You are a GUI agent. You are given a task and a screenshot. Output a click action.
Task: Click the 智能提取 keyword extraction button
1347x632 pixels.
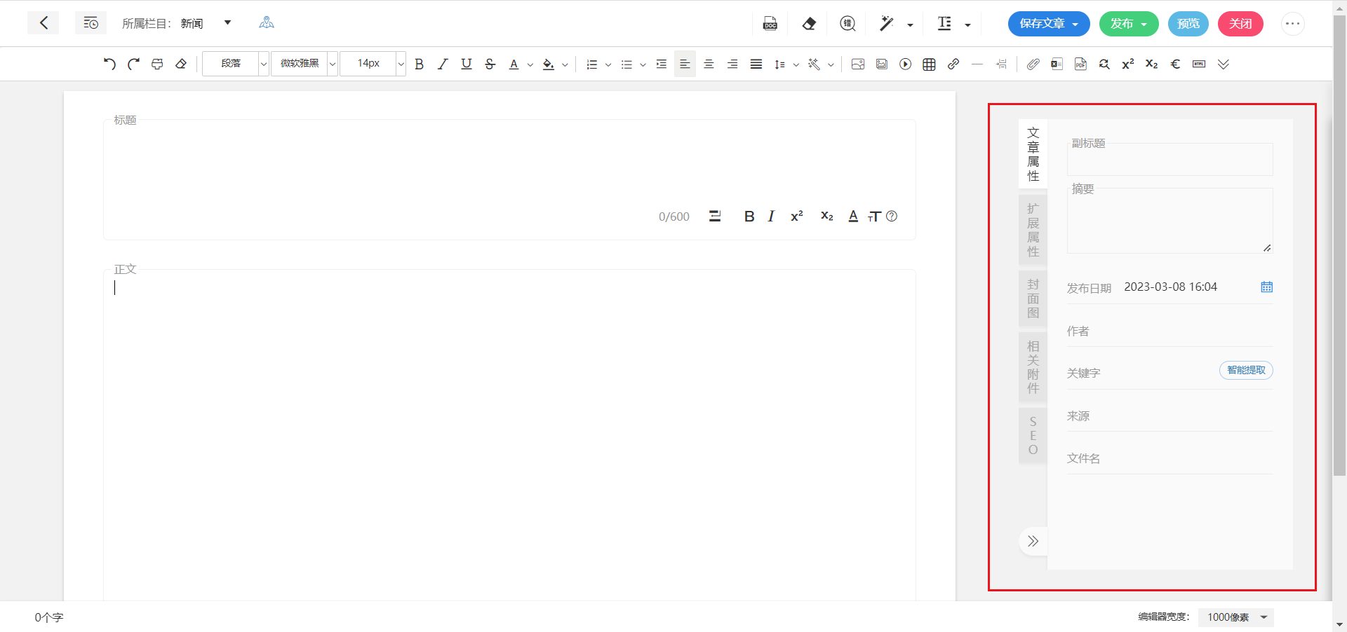pyautogui.click(x=1245, y=371)
